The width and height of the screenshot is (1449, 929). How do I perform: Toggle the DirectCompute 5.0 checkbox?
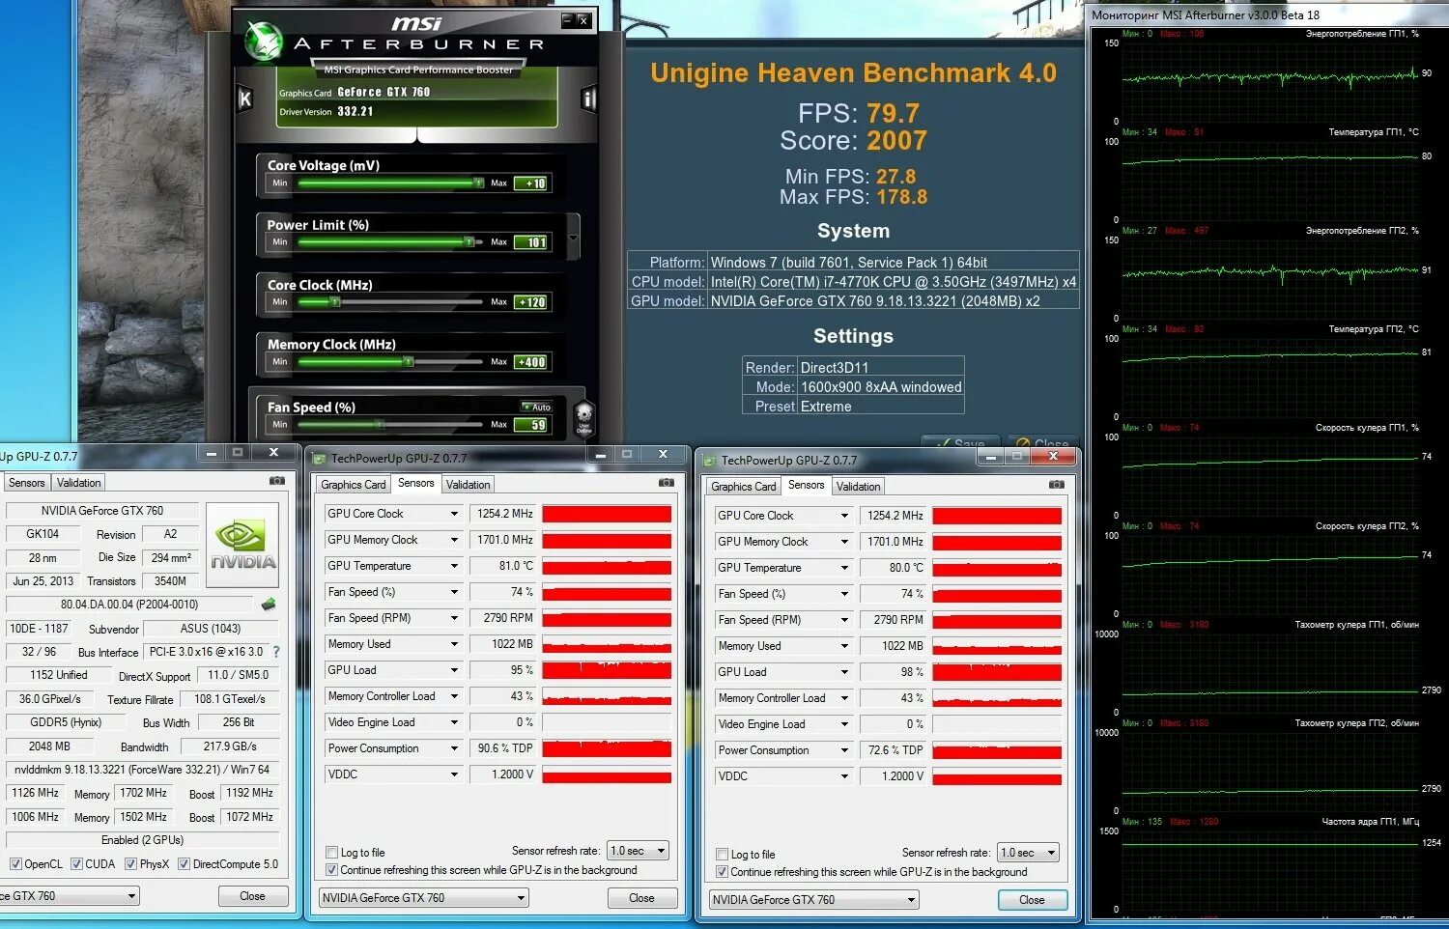click(184, 864)
